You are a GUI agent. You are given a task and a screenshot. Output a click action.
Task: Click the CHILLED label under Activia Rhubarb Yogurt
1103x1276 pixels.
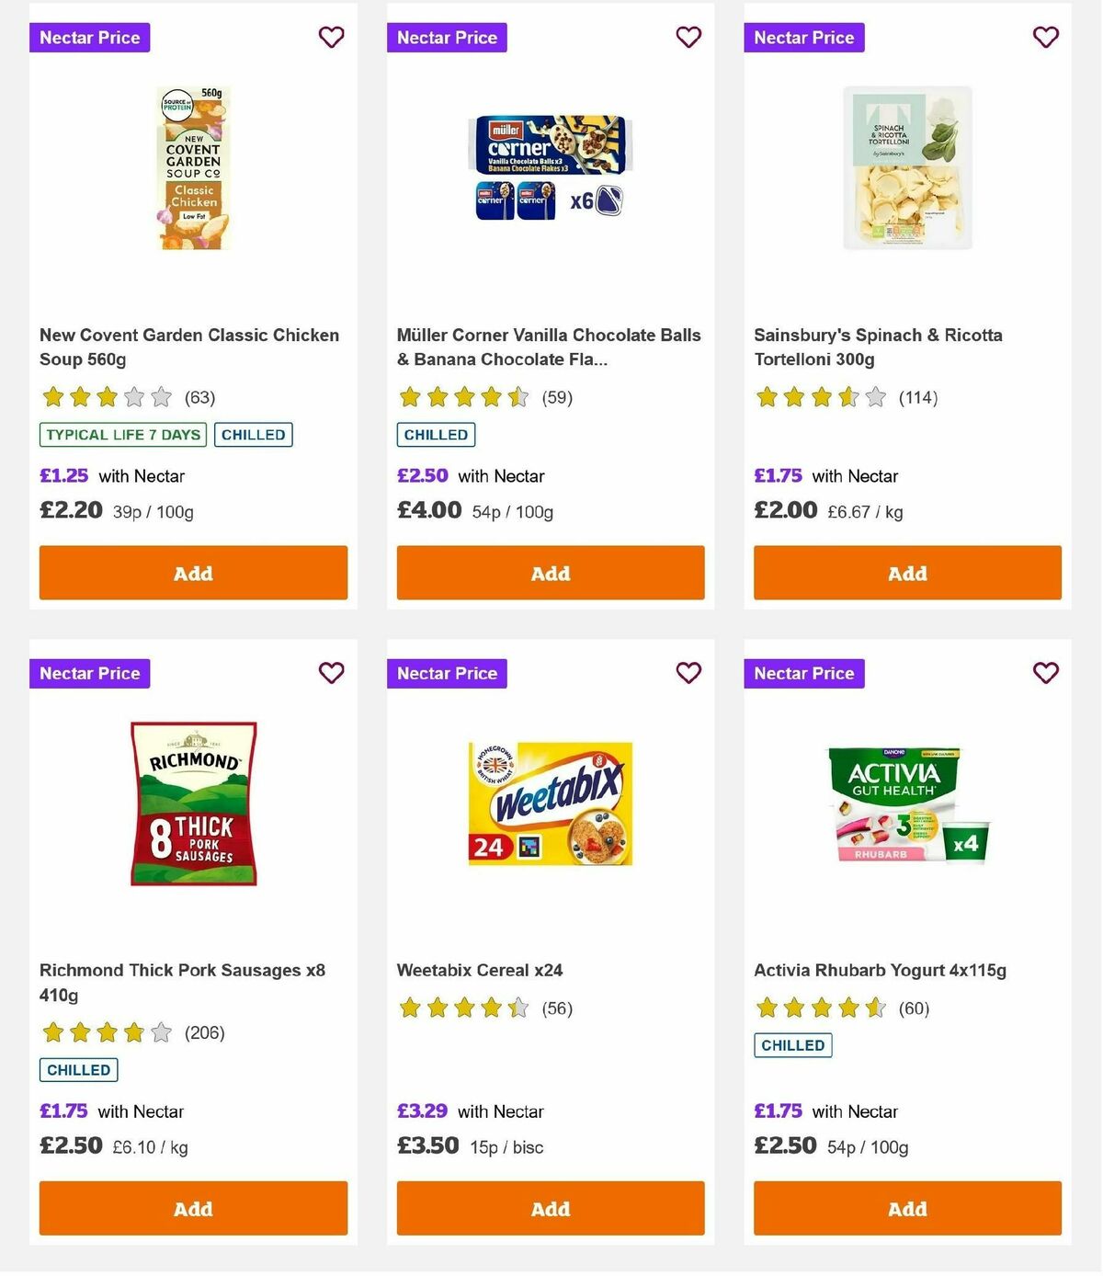[792, 1045]
